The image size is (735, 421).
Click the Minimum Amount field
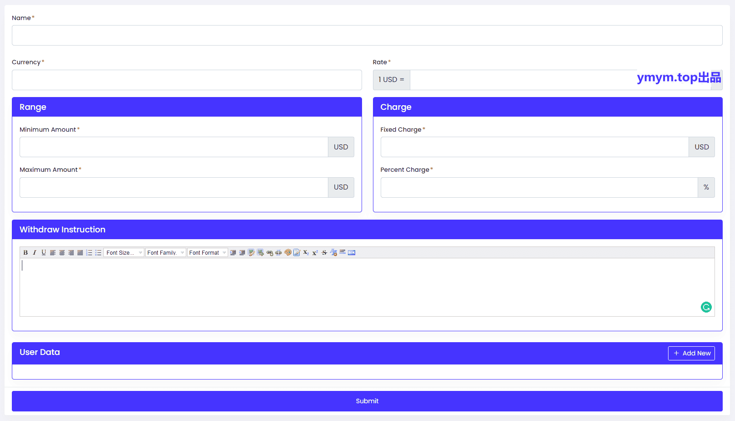[x=174, y=147]
